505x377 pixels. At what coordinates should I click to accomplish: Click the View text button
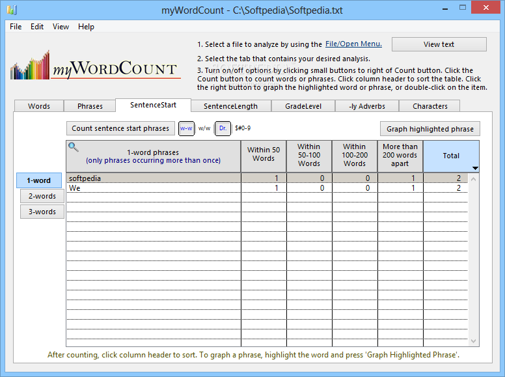(439, 44)
